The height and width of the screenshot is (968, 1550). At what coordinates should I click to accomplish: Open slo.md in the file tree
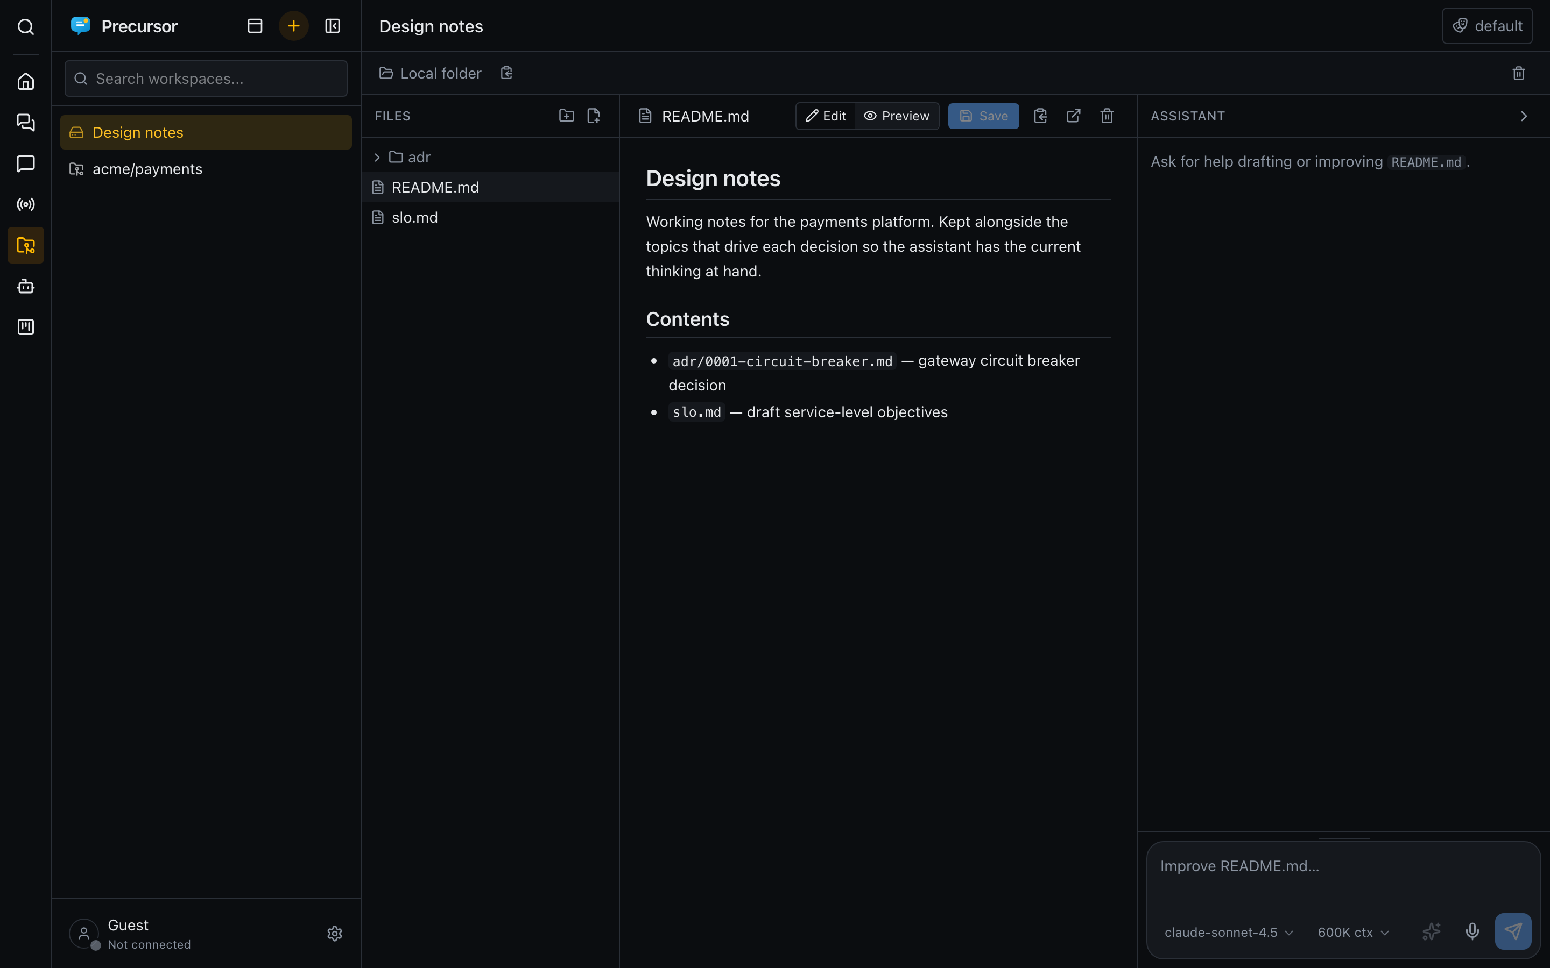click(490, 217)
